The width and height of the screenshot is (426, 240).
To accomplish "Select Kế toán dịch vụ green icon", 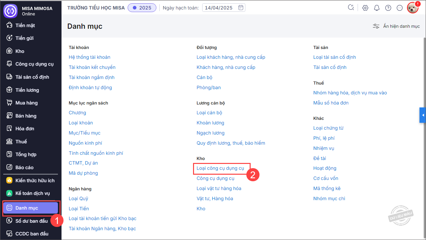I will click(9, 193).
